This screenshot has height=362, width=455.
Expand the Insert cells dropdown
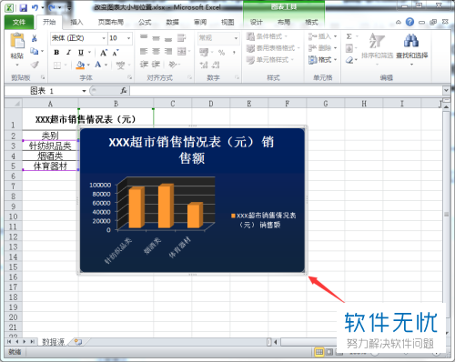point(335,36)
